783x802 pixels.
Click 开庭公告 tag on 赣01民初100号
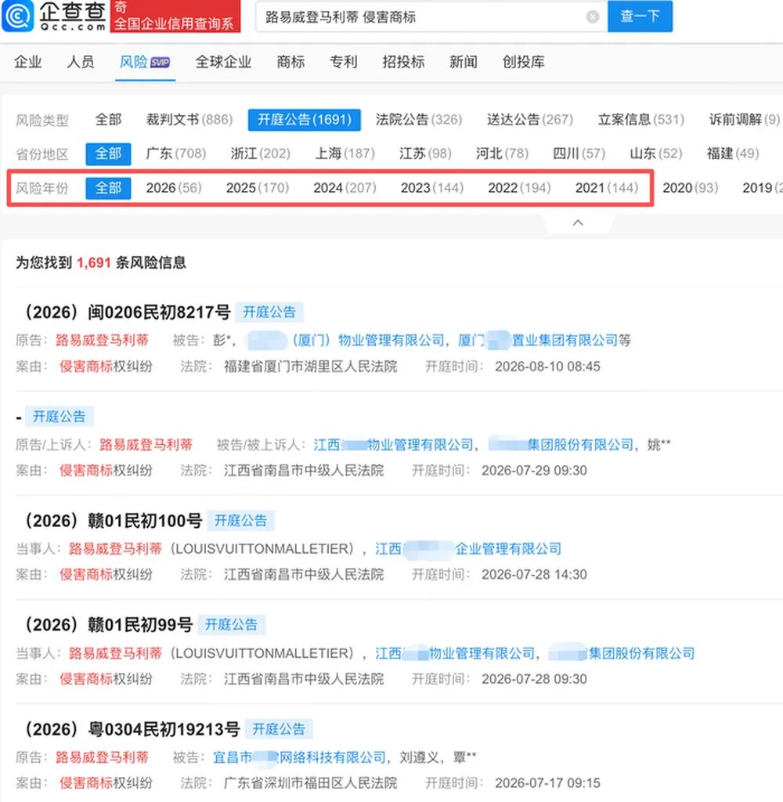click(241, 521)
